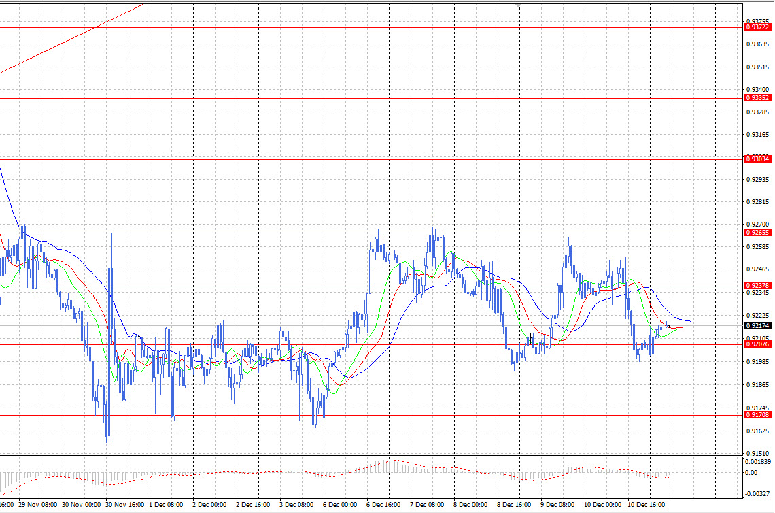Click the 7 Dec 08:00 time label
Image resolution: width=775 pixels, height=513 pixels.
[x=427, y=505]
